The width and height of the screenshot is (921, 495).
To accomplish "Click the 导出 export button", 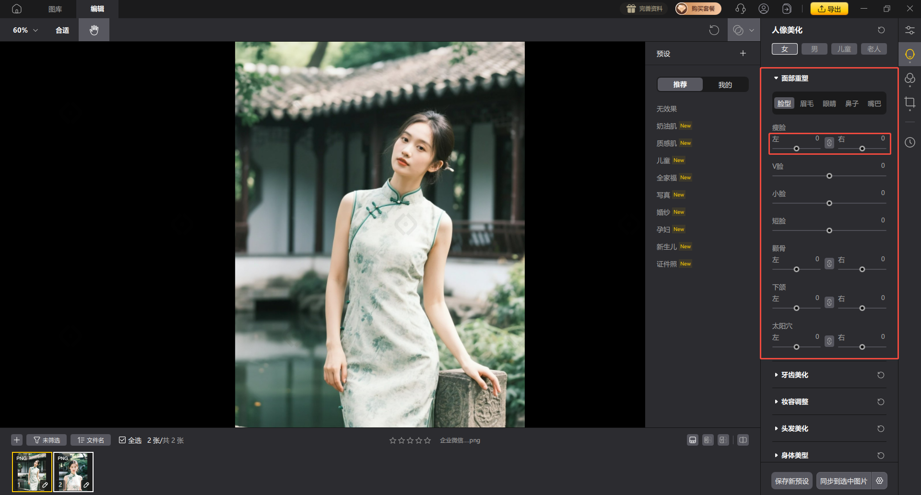I will tap(829, 9).
